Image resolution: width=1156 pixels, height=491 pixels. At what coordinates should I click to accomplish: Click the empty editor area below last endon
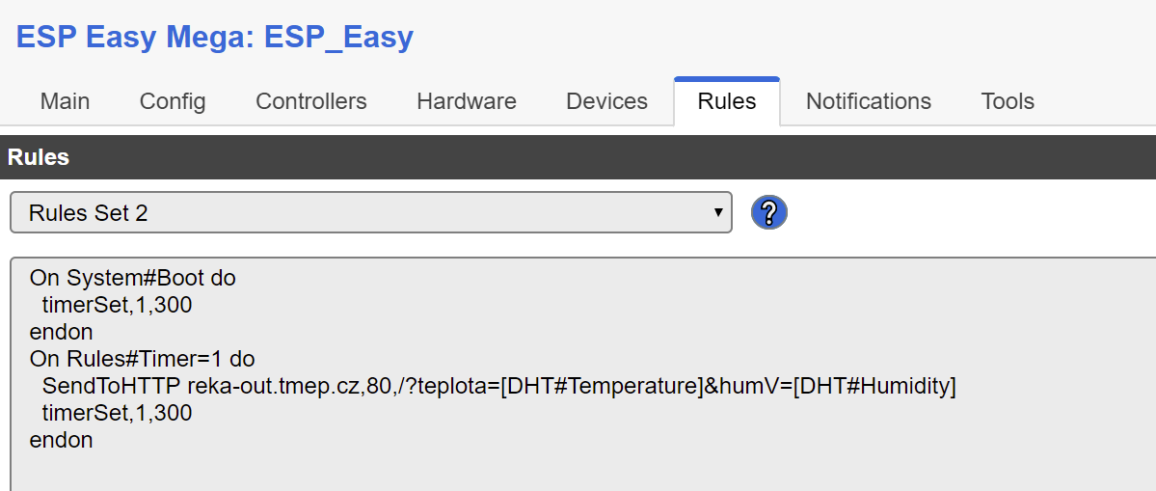click(x=578, y=471)
